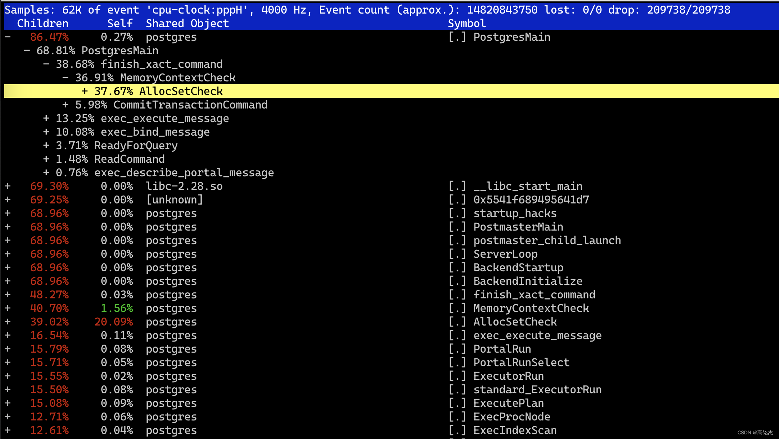Click the Shared Object column header
Screen dimensions: 779x439
coord(187,24)
